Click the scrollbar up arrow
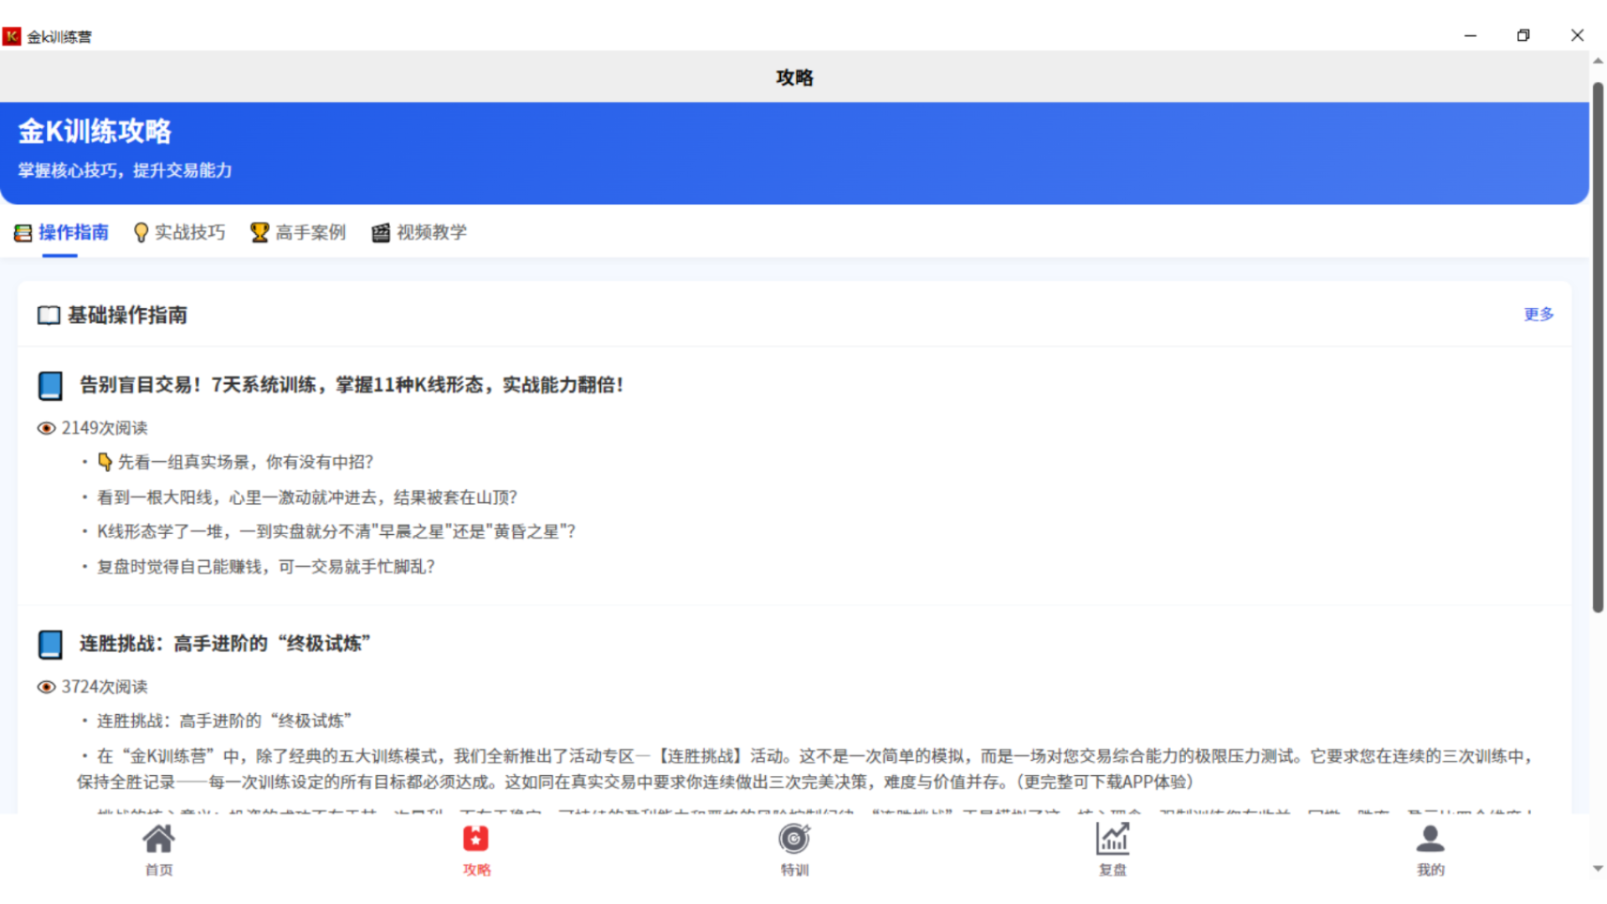The width and height of the screenshot is (1607, 904). pos(1598,61)
